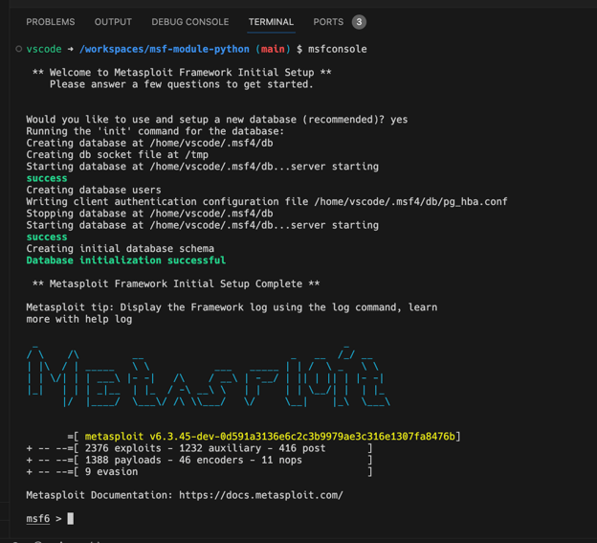This screenshot has width=597, height=543.
Task: Click the active TERMINAL tab
Action: [271, 22]
